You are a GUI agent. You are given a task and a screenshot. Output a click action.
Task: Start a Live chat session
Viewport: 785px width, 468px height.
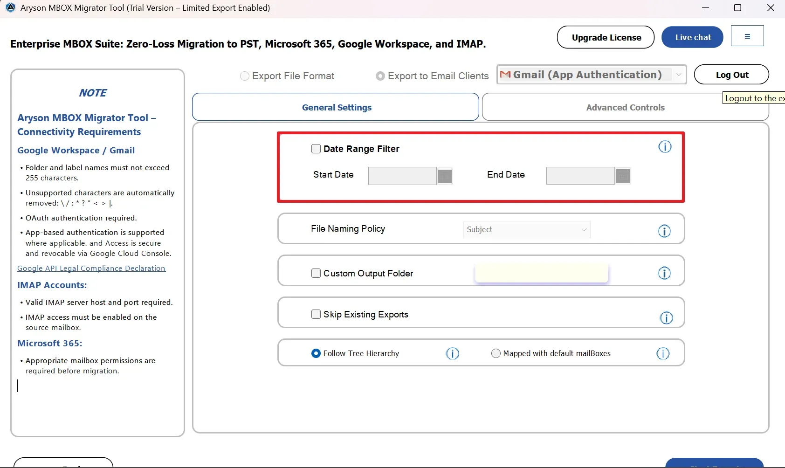pos(693,37)
